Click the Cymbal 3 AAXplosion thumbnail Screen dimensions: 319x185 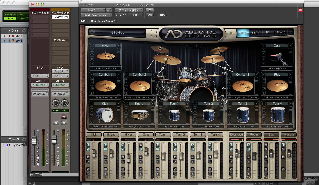click(x=243, y=86)
